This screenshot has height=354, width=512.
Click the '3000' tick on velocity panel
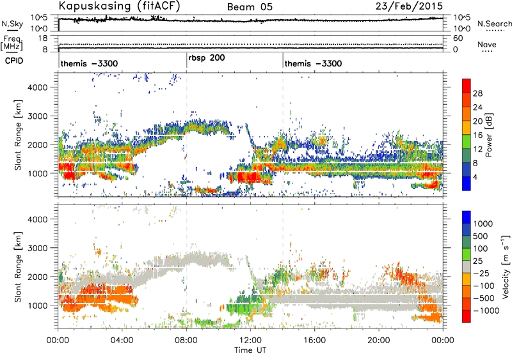tap(37, 248)
